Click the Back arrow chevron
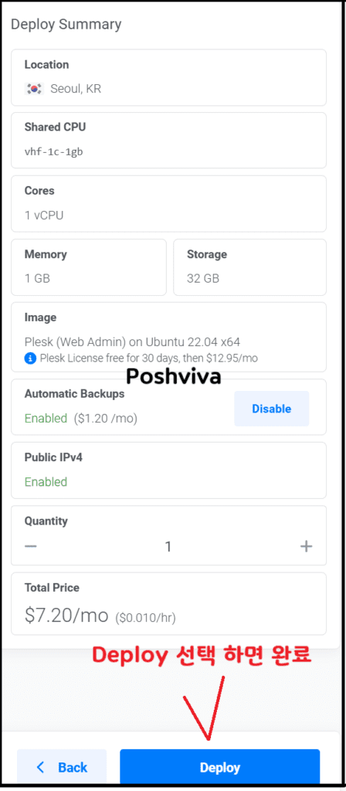 [41, 767]
